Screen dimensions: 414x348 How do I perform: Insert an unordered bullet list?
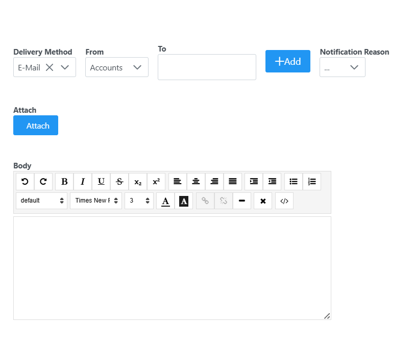pyautogui.click(x=294, y=181)
